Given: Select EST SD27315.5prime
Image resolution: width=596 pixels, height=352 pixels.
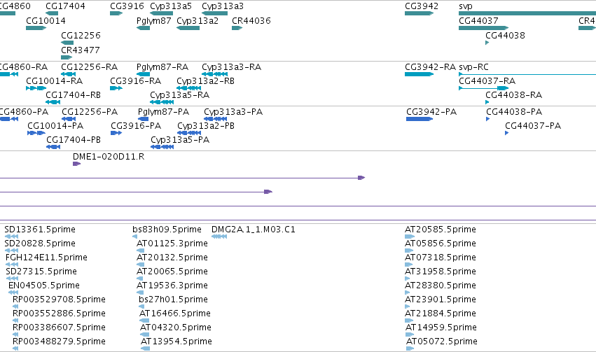Looking at the screenshot, I should pyautogui.click(x=12, y=279).
